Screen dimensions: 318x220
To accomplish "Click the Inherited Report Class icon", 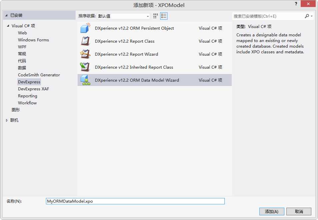I will tap(85, 67).
